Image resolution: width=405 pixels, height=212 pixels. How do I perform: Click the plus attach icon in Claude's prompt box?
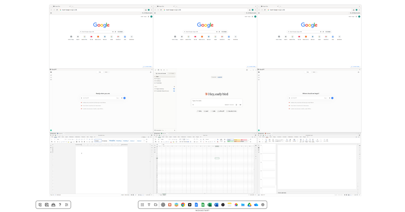point(193,105)
